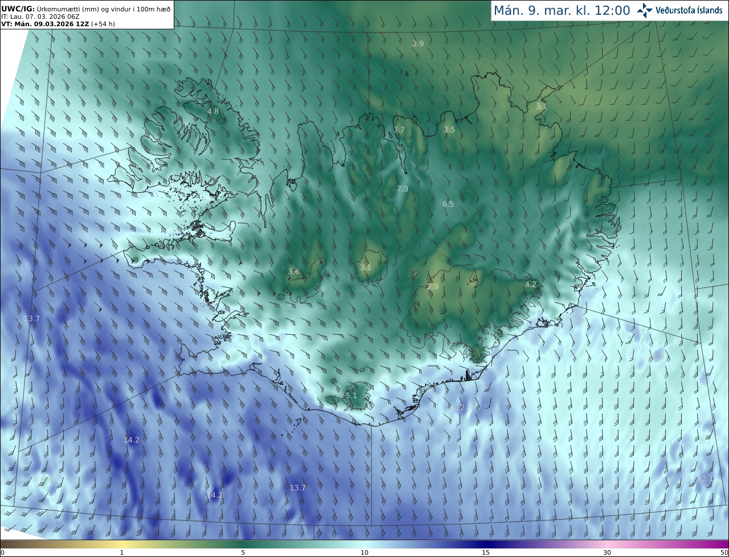Click the 'VT: Mán. 09.03.2026 12Z (+54 h)' line
Image resolution: width=729 pixels, height=557 pixels.
click(x=58, y=24)
